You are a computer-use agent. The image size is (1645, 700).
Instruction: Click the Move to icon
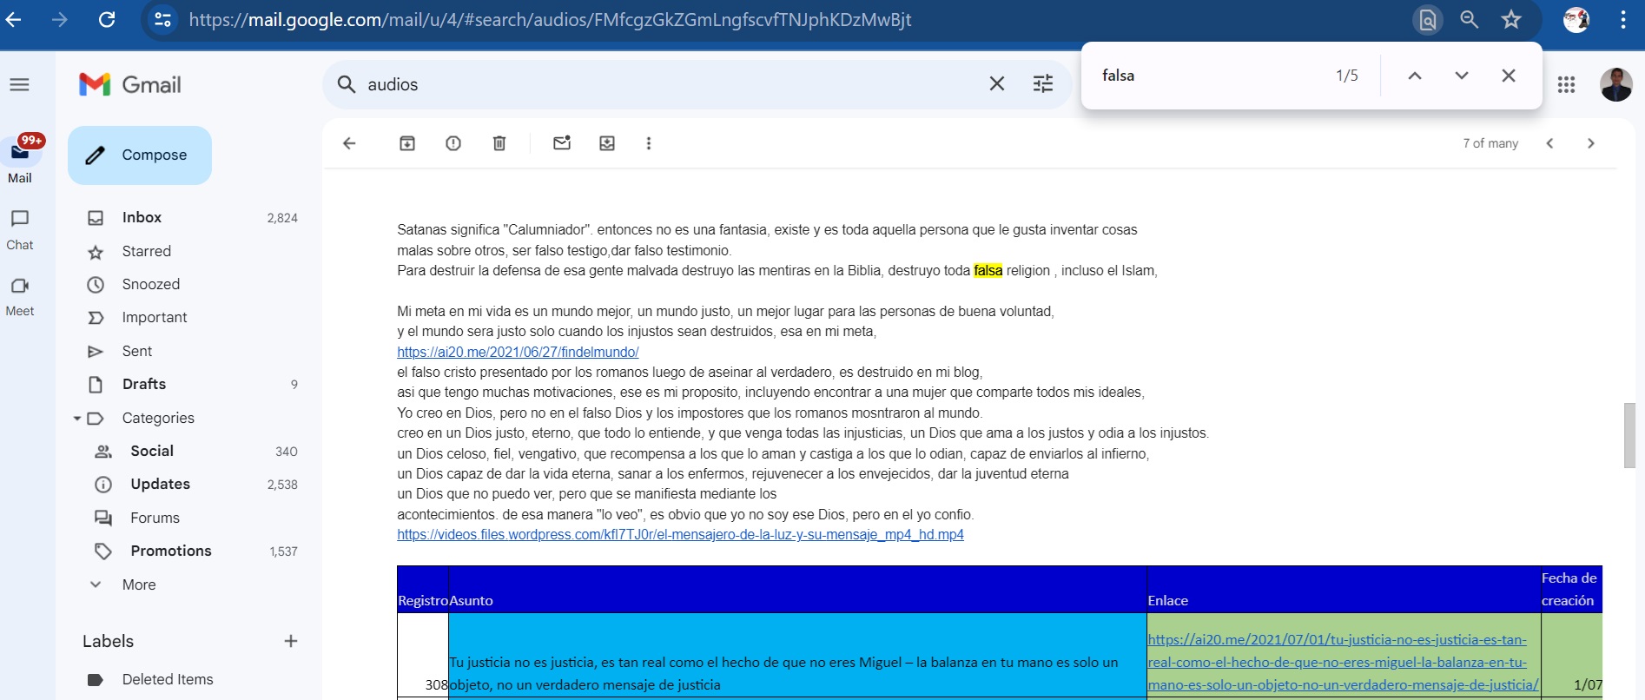[607, 143]
